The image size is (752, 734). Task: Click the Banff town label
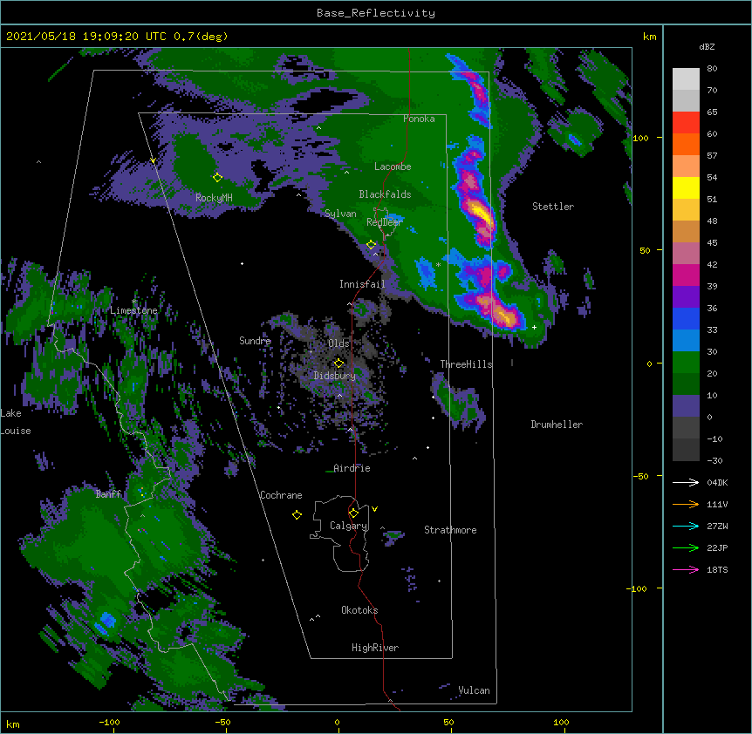click(108, 494)
